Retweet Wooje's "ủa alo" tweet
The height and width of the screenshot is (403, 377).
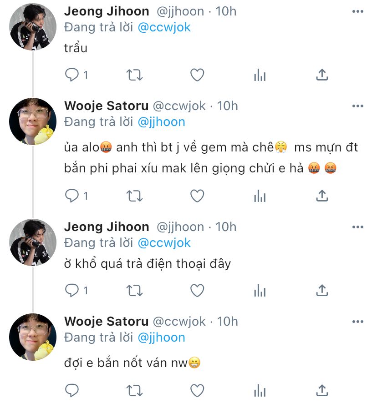pos(134,196)
